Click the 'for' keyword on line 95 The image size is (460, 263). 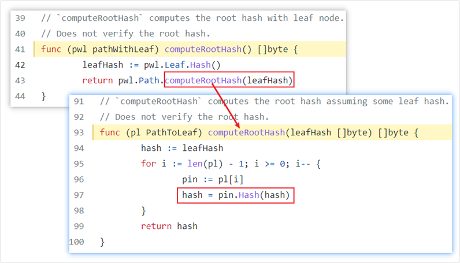pos(149,164)
